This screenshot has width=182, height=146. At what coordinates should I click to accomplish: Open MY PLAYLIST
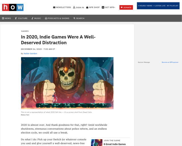[173, 6]
